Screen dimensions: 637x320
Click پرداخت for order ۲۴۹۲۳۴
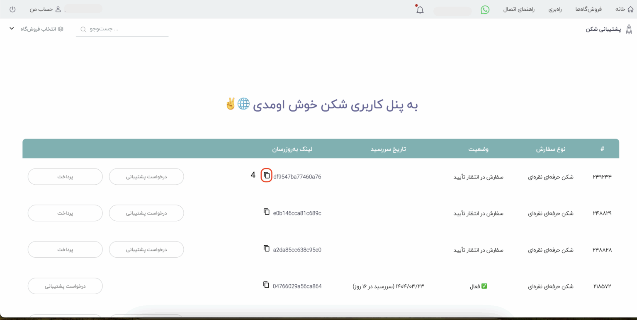[65, 176]
